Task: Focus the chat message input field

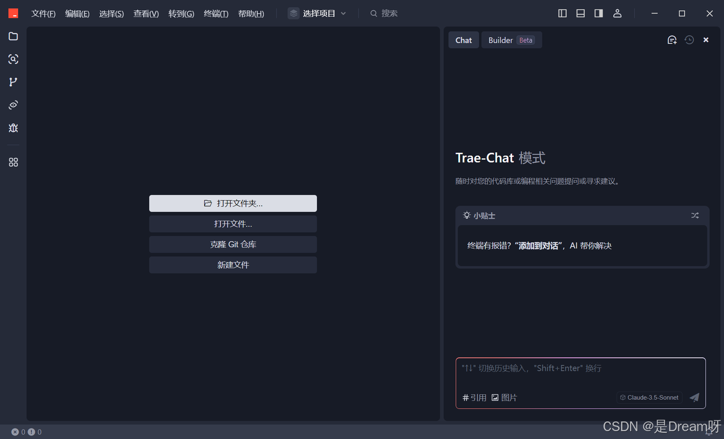Action: pyautogui.click(x=580, y=368)
